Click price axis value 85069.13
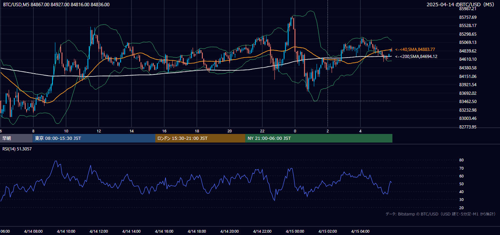500x235 pixels. pos(468,42)
